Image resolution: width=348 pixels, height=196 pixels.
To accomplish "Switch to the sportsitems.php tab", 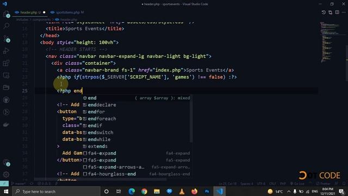I will 67,12.
